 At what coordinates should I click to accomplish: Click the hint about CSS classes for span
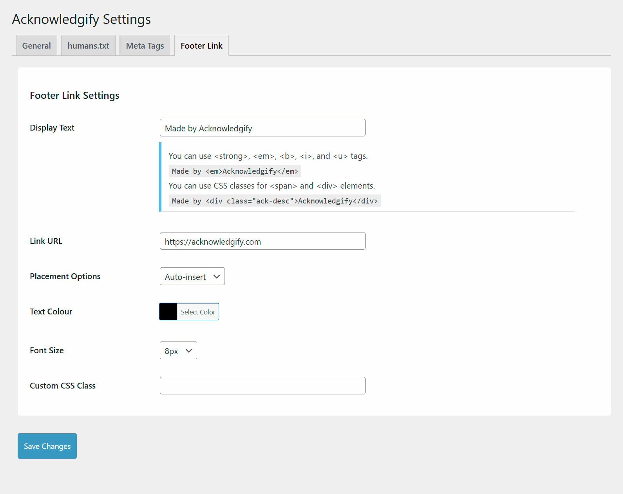tap(272, 186)
